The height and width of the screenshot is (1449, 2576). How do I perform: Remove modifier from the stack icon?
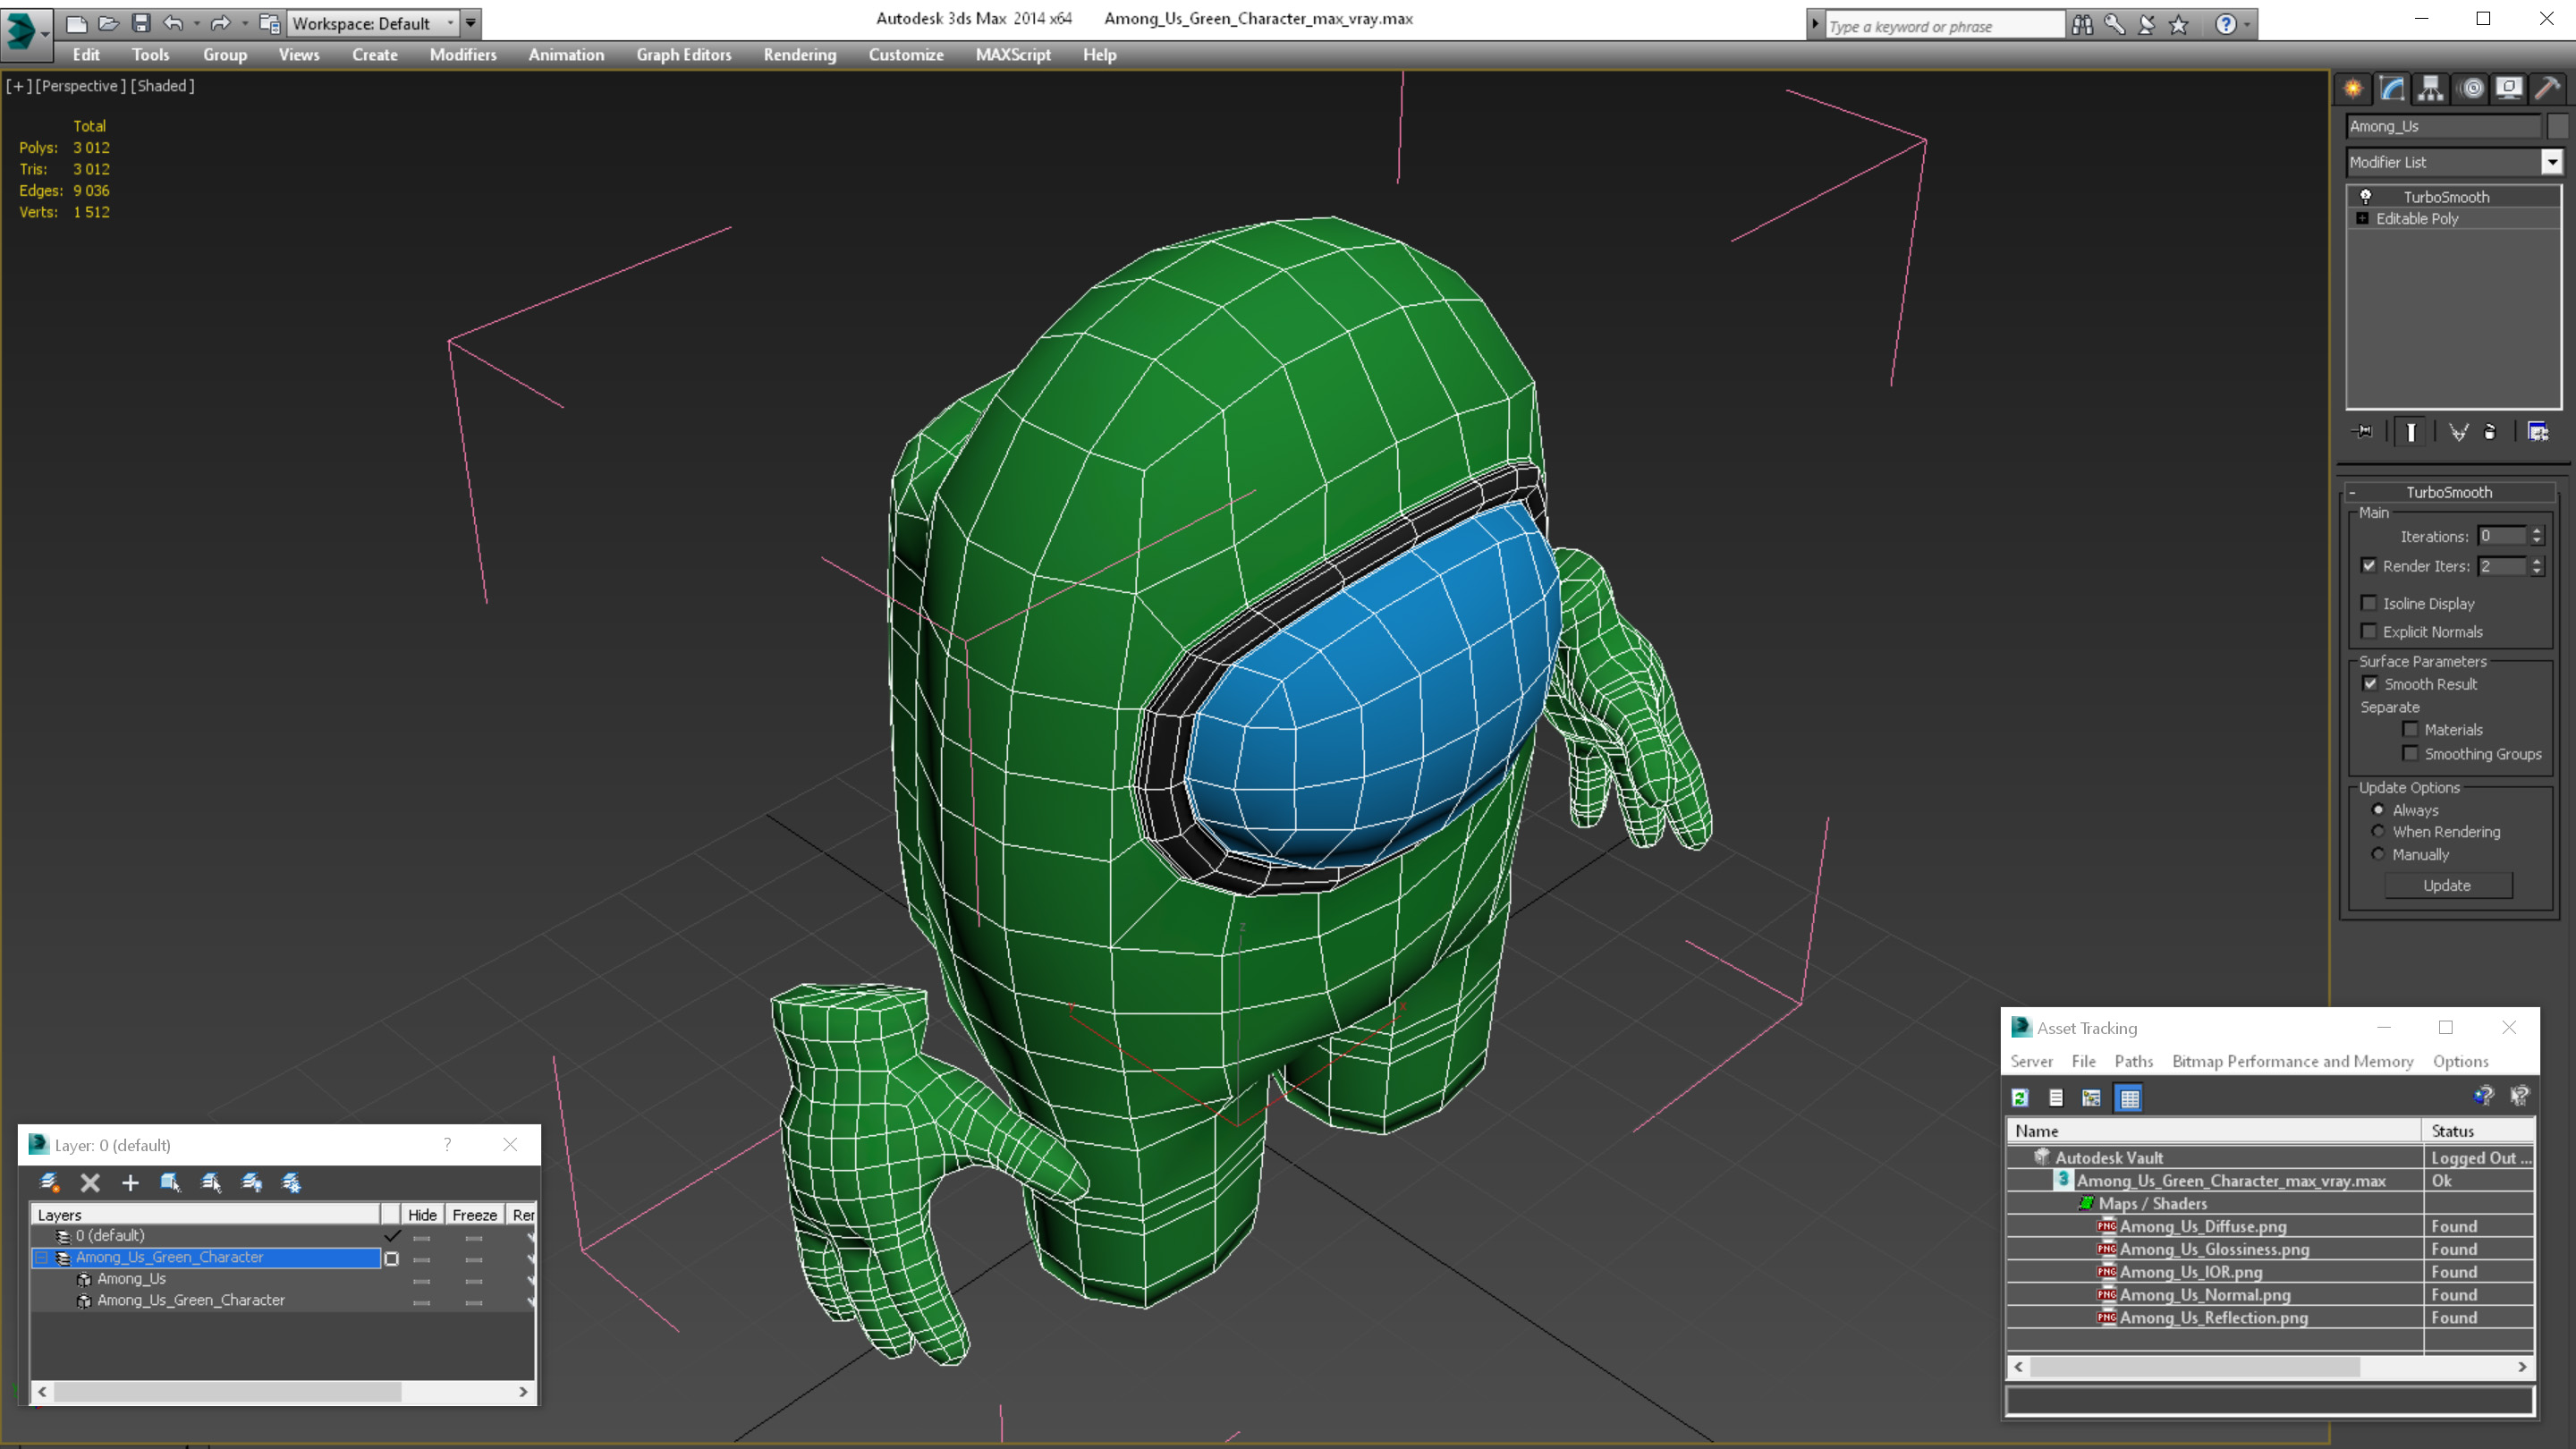pos(2490,432)
